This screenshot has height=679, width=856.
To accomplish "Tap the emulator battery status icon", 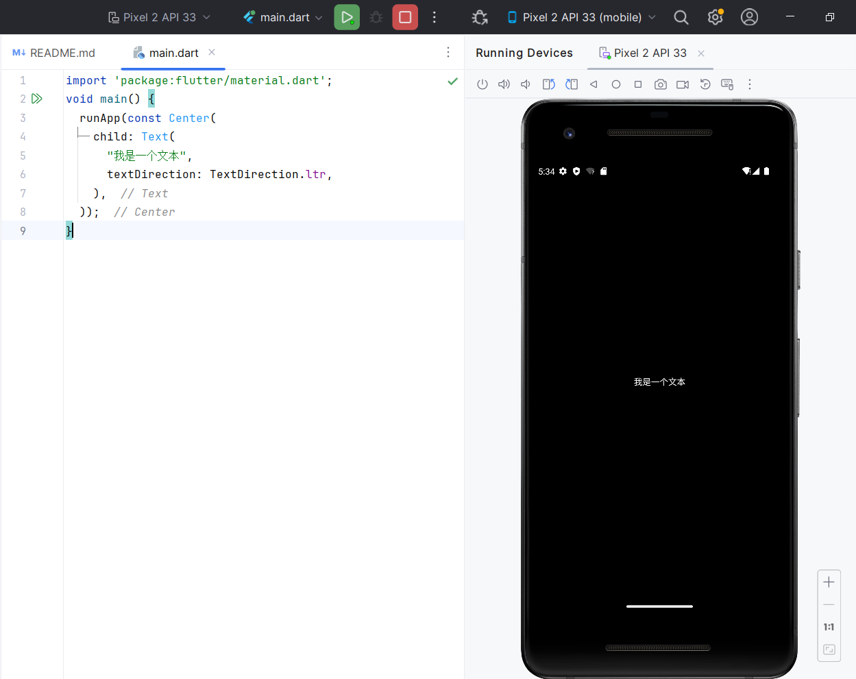I will (766, 171).
